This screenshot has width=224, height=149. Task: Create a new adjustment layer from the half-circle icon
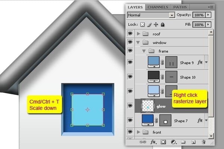click(x=173, y=142)
